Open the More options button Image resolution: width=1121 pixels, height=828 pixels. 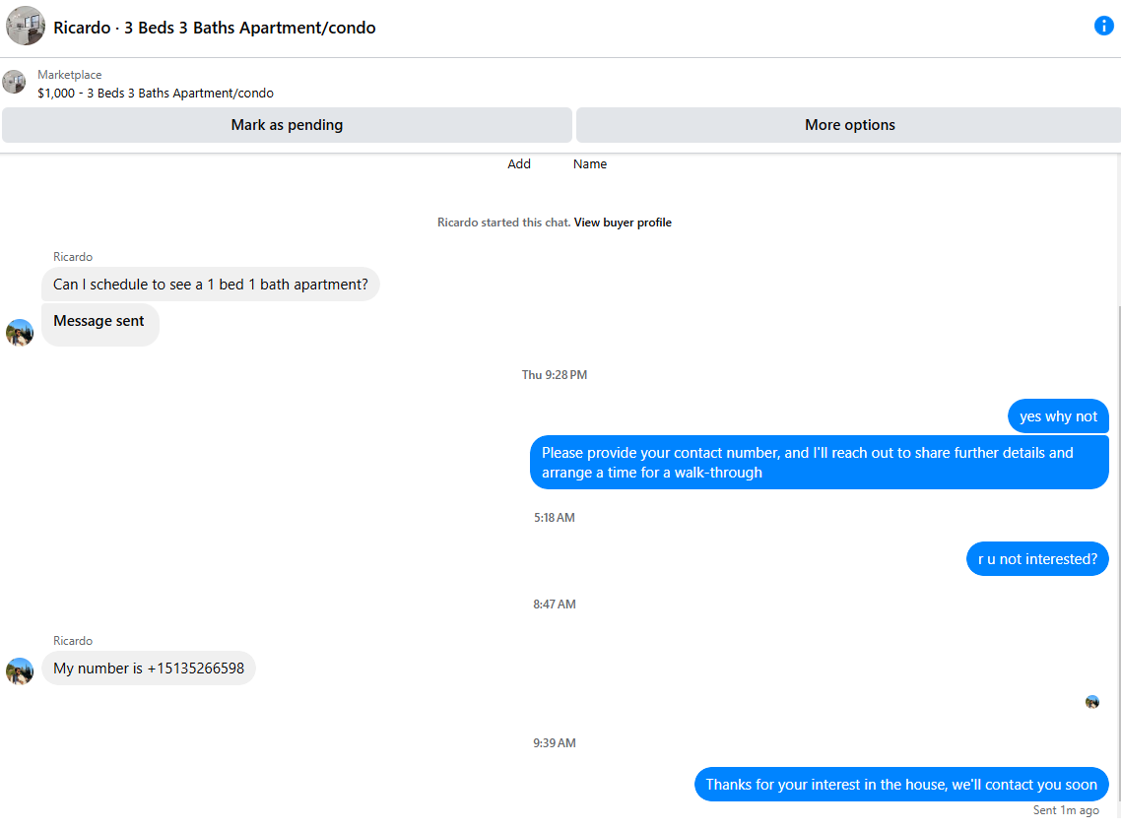[x=849, y=125]
